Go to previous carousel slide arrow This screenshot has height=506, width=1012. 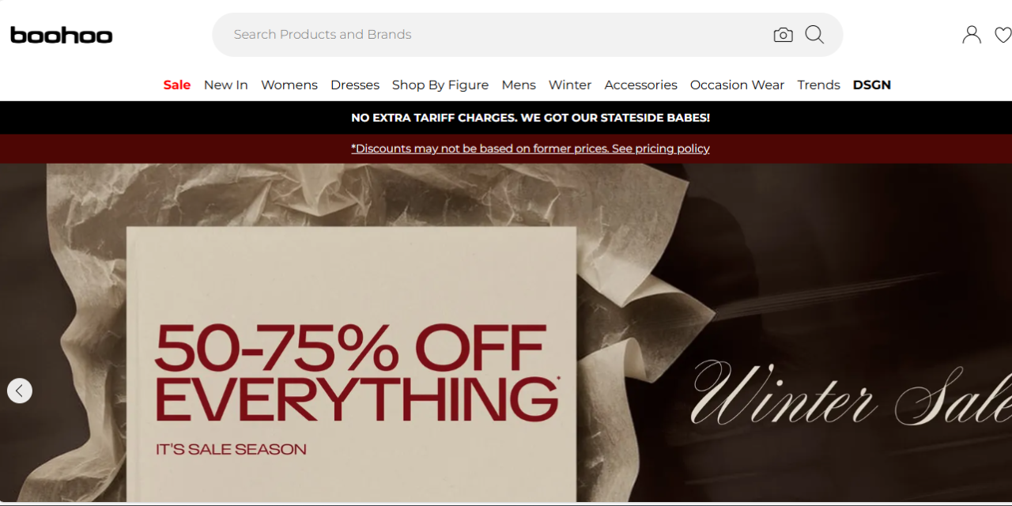(x=20, y=391)
